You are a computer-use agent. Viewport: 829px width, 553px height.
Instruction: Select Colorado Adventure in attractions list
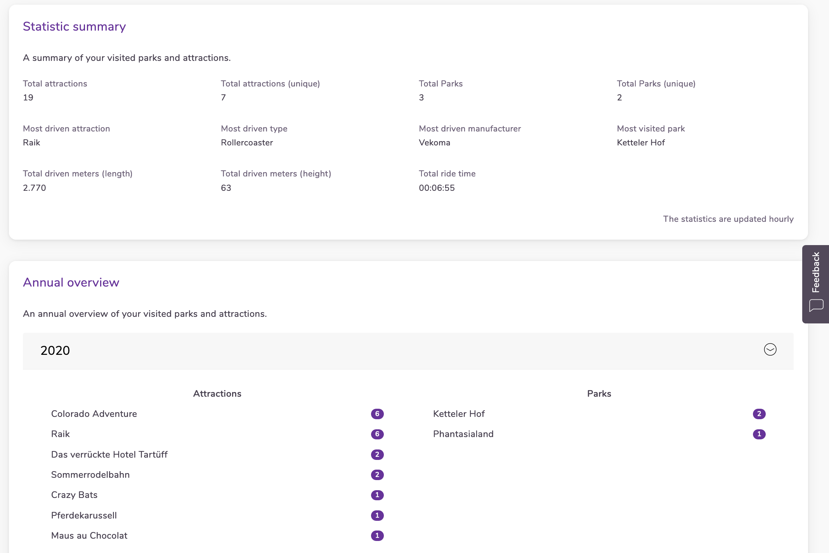tap(94, 414)
